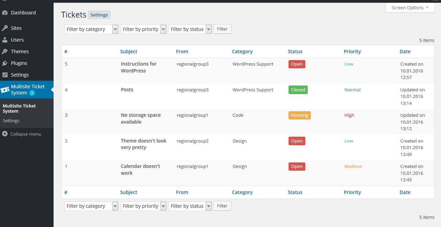
Task: Sort by the # column header
Action: click(66, 52)
